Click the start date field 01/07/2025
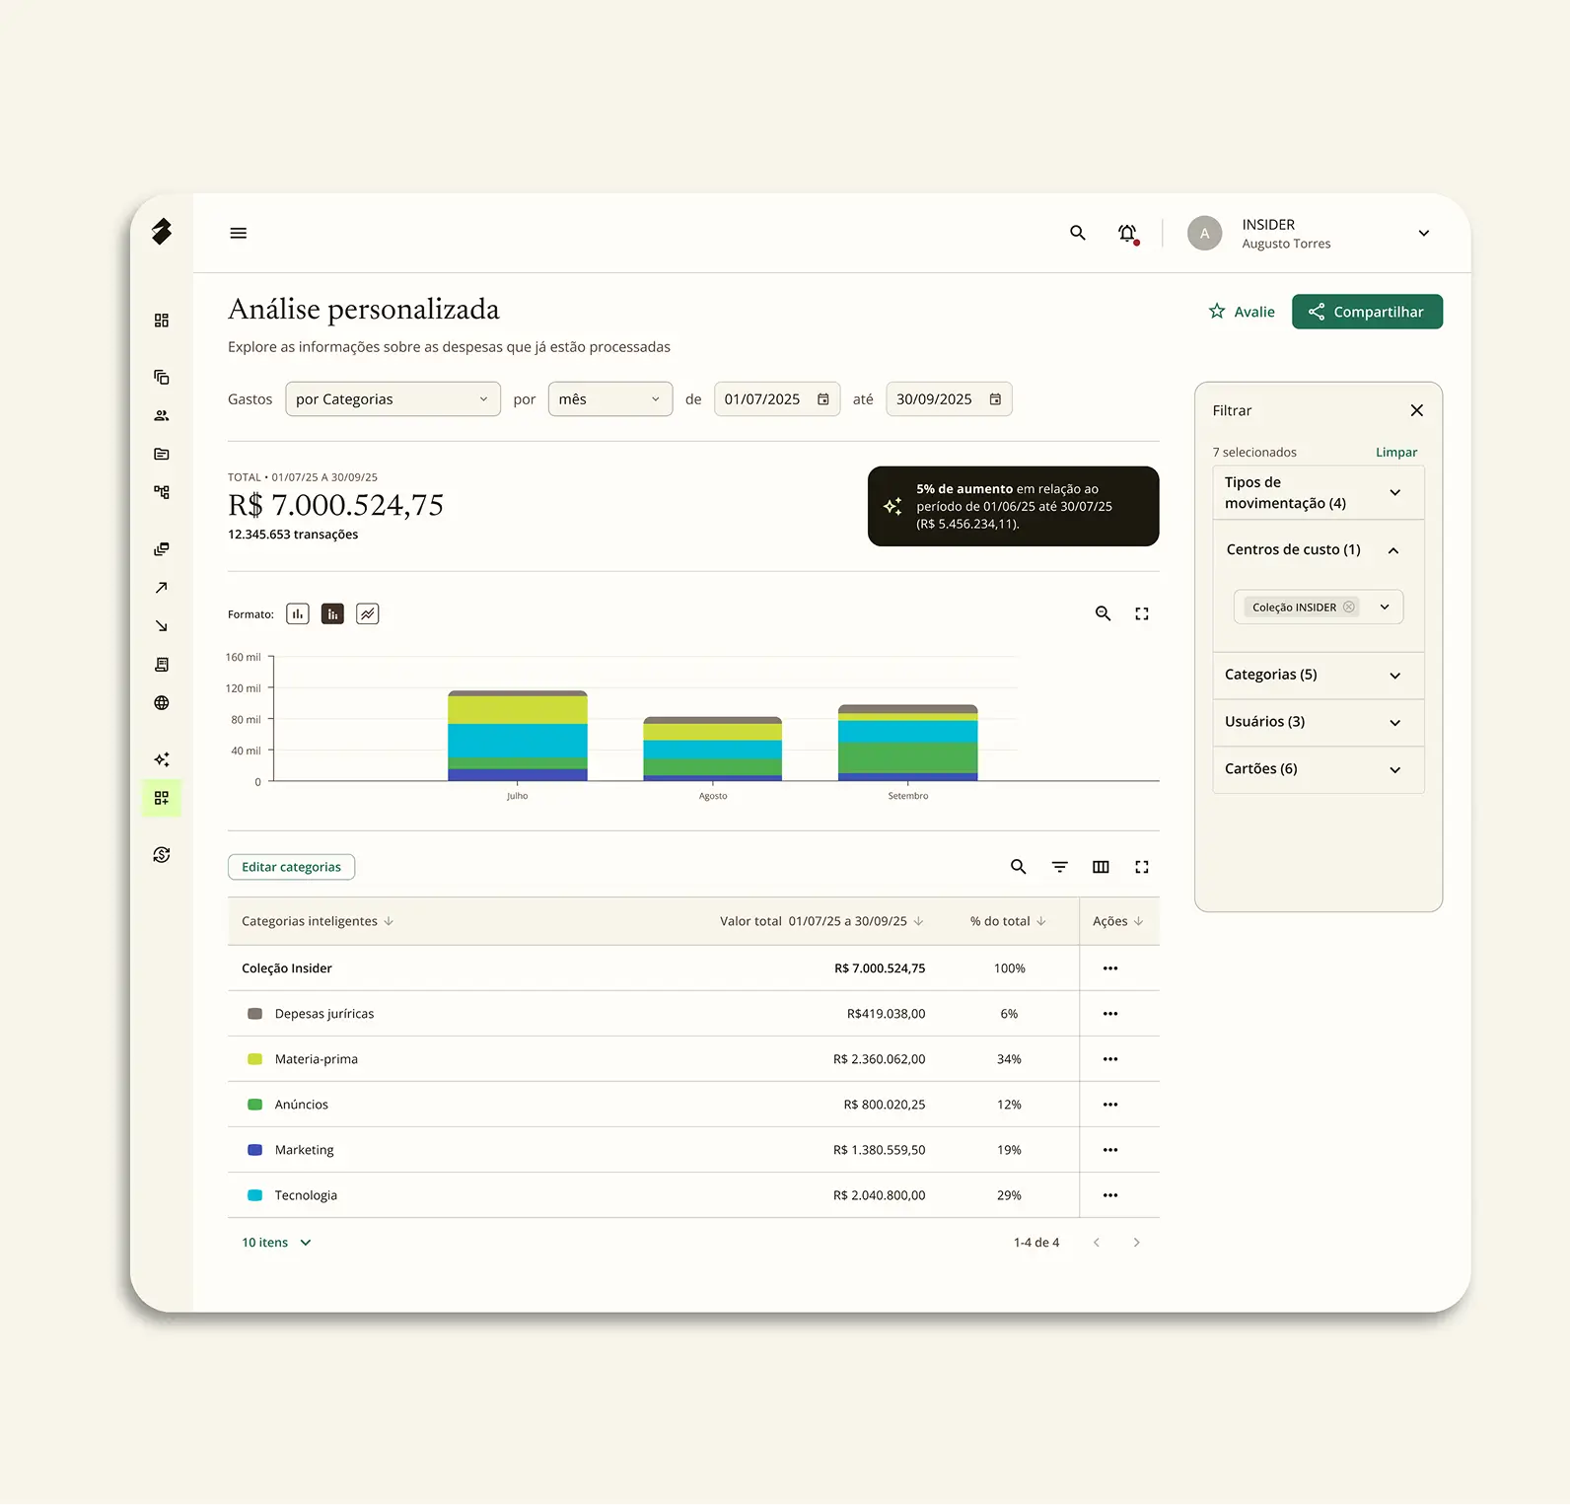1570x1505 pixels. pos(776,399)
